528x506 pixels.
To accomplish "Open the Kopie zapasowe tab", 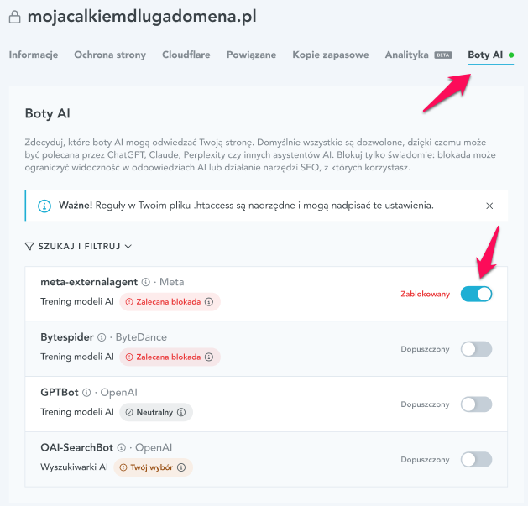I will (331, 55).
